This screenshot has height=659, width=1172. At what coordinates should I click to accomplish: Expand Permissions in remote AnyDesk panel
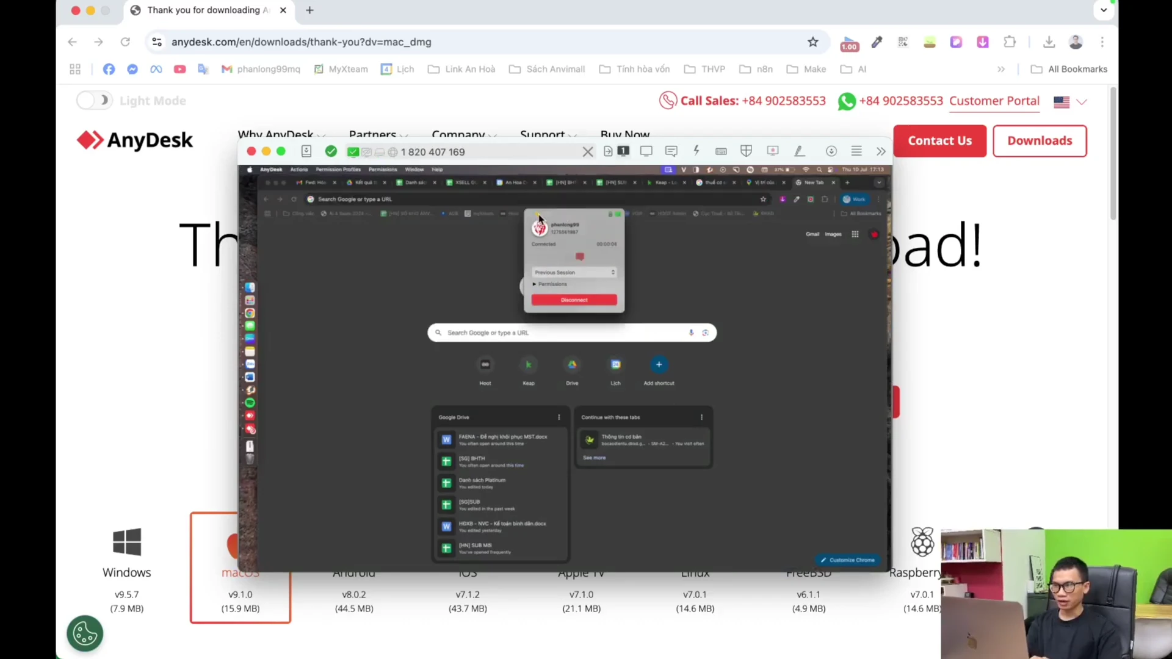pyautogui.click(x=550, y=284)
